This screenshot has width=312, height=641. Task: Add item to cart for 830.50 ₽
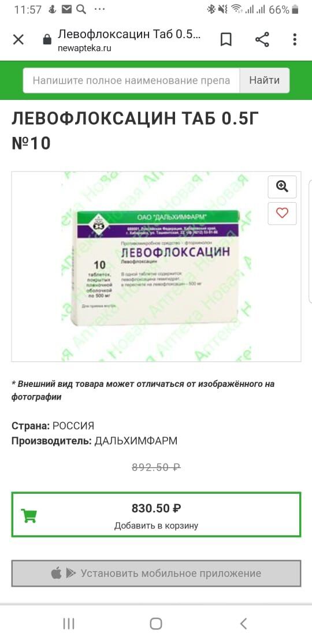coord(156,515)
